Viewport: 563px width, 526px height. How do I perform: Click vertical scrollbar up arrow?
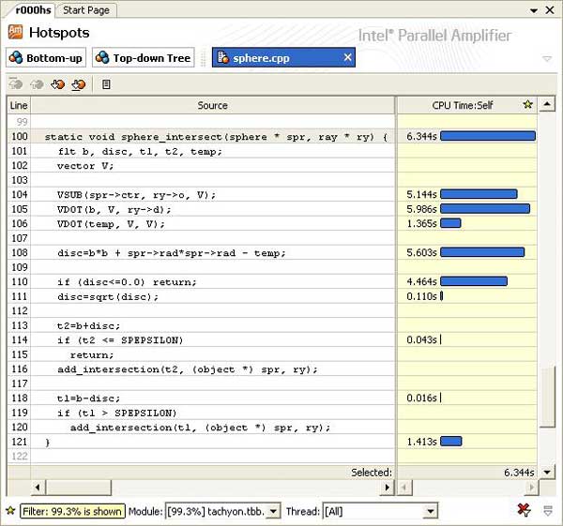pyautogui.click(x=547, y=104)
